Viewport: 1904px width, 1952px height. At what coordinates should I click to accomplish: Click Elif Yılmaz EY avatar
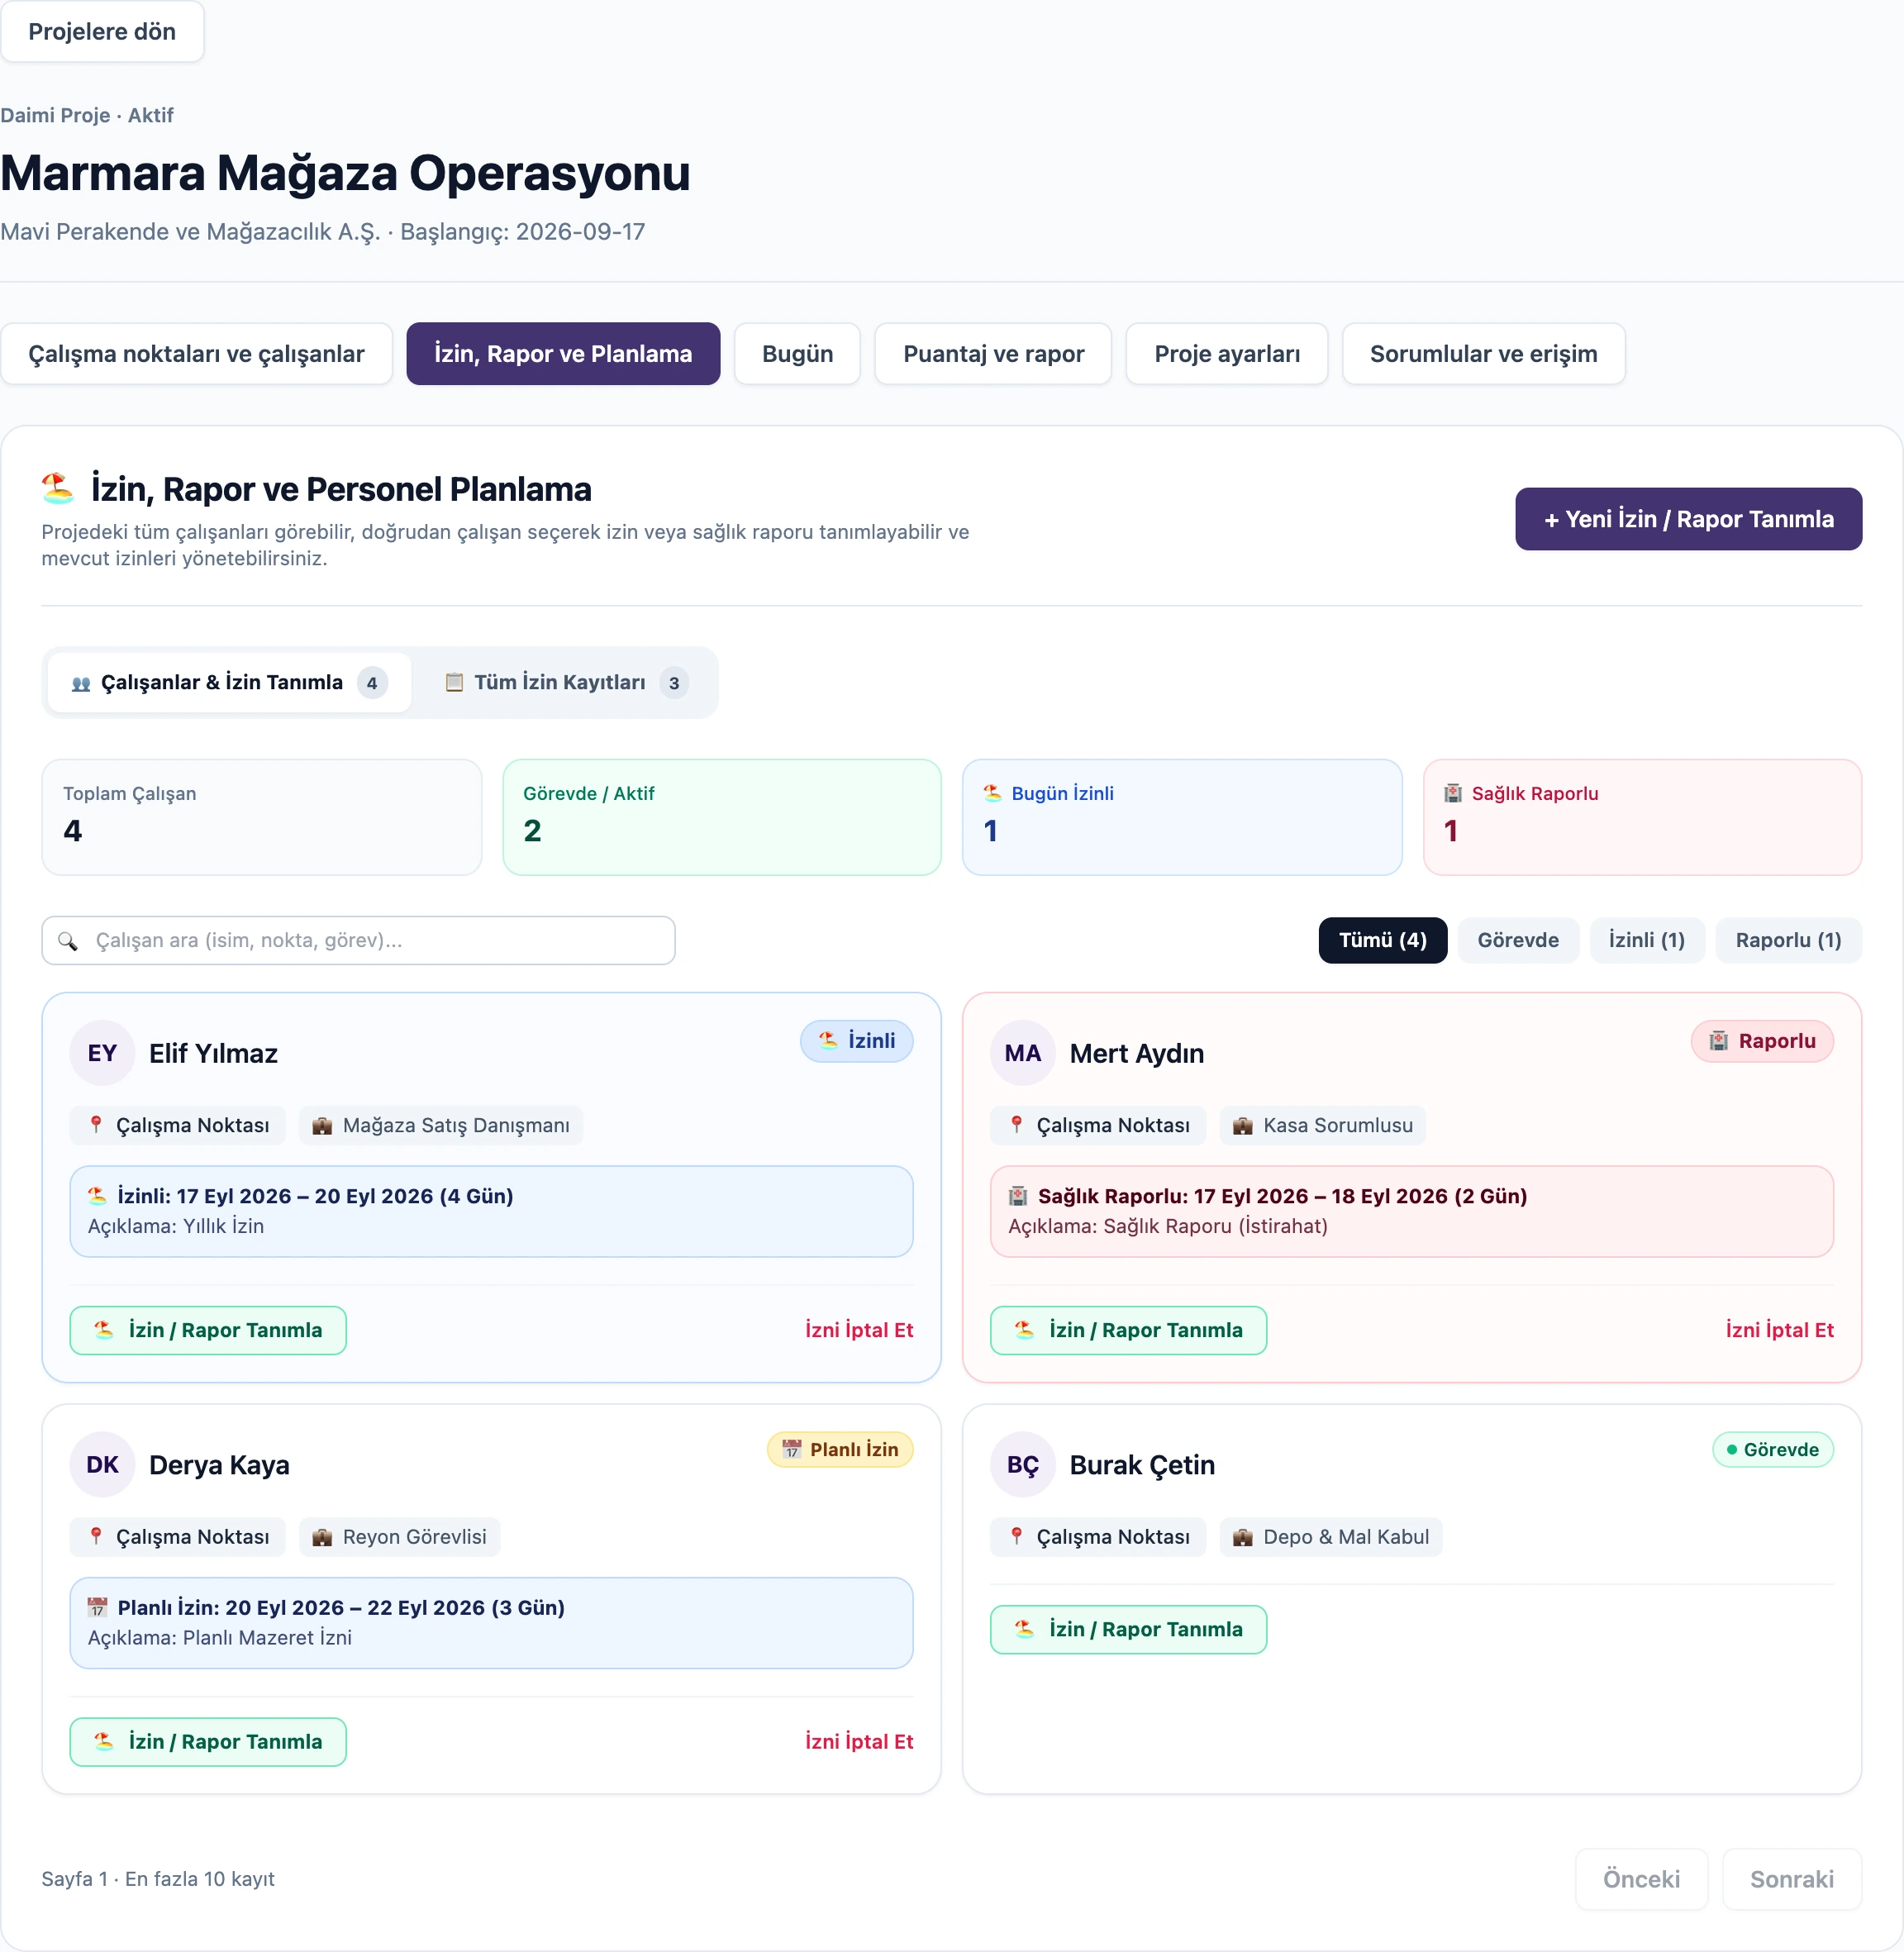(x=102, y=1053)
